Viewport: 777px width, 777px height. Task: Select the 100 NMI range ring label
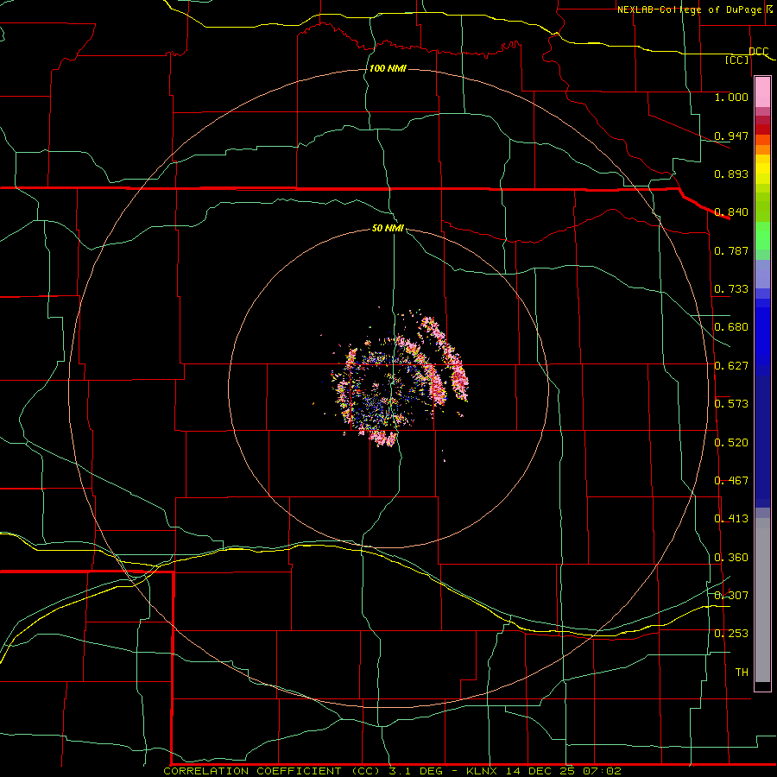388,68
